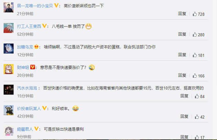Viewport: 217px width, 140px height.
Task: Give a thumbs-up to 财神姐's comment
Action: pyautogui.click(x=195, y=76)
